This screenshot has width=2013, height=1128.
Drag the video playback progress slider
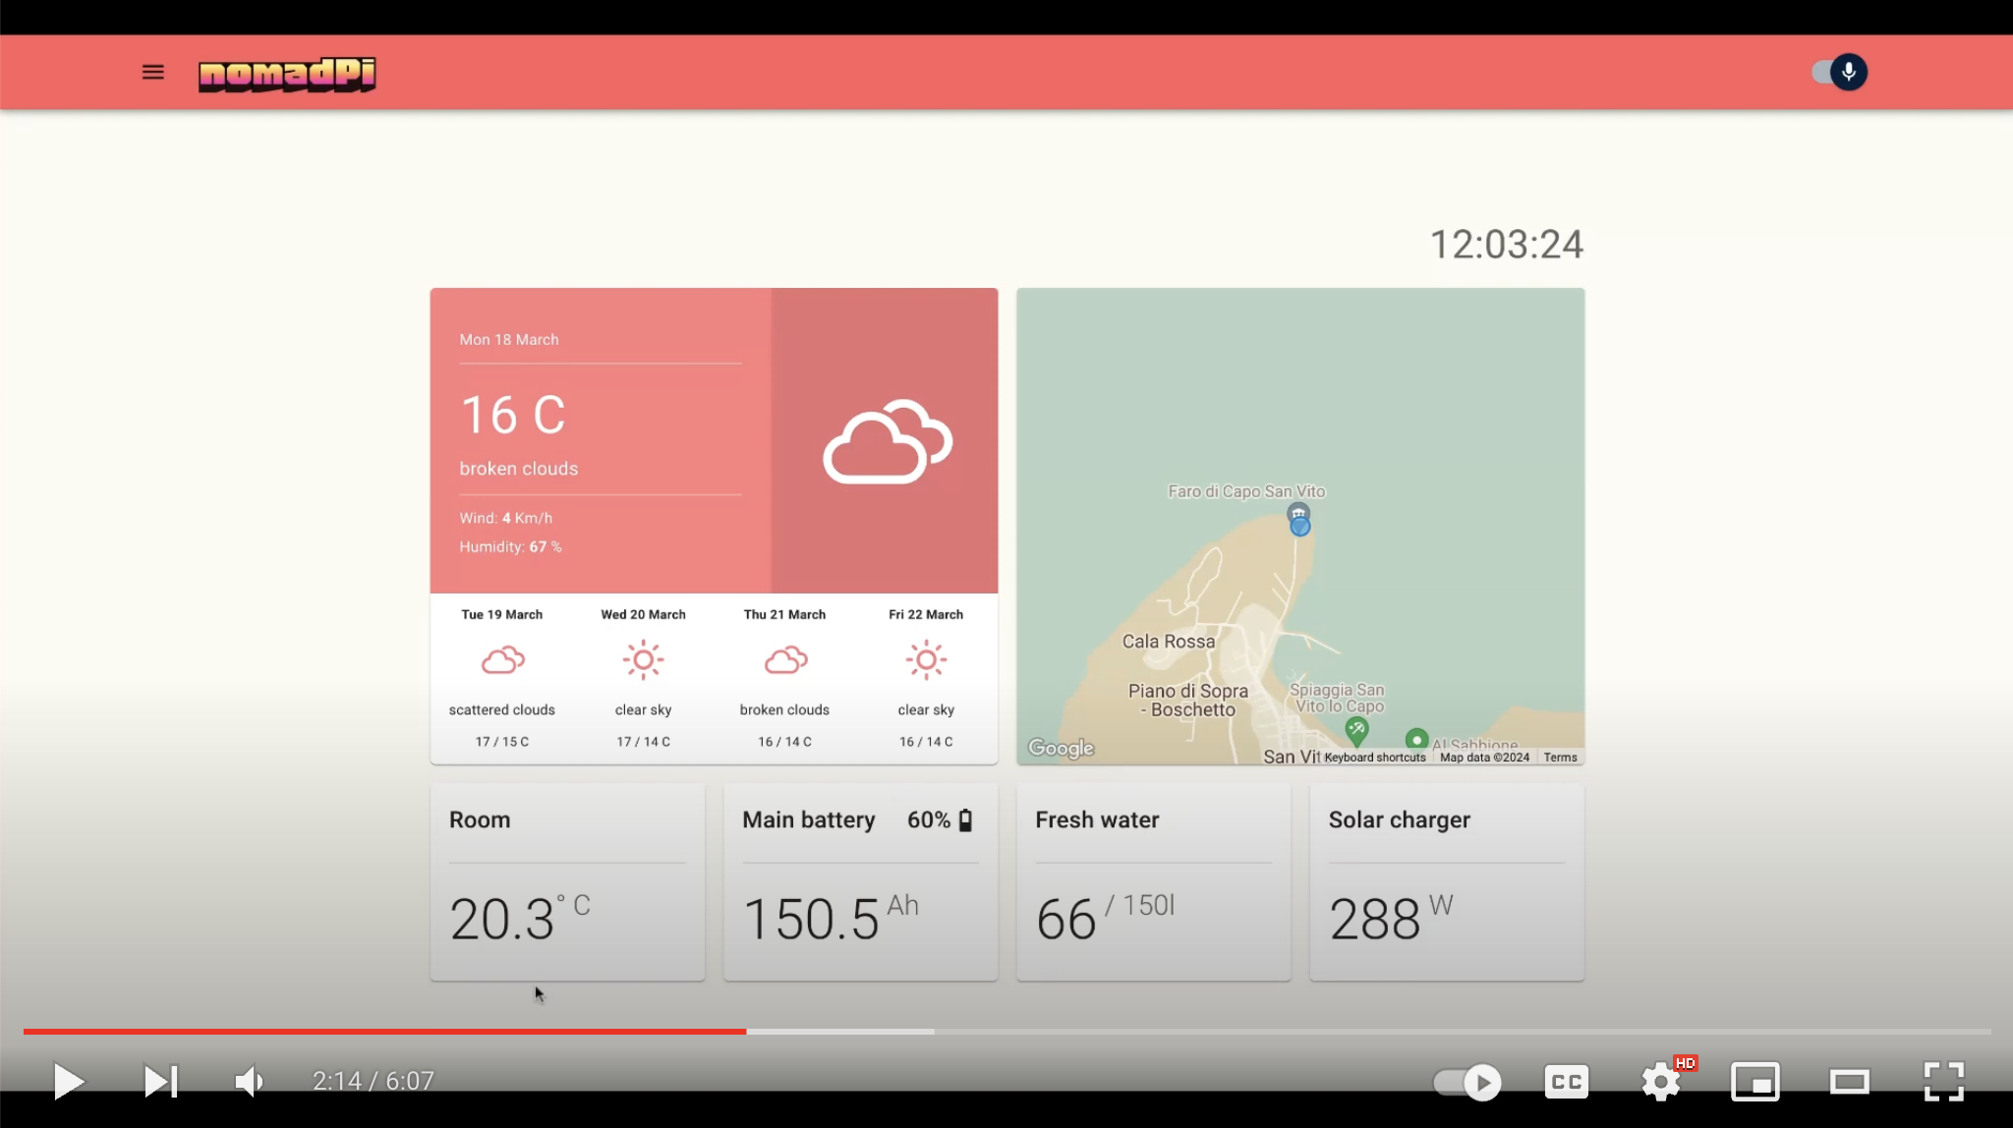click(x=745, y=1033)
